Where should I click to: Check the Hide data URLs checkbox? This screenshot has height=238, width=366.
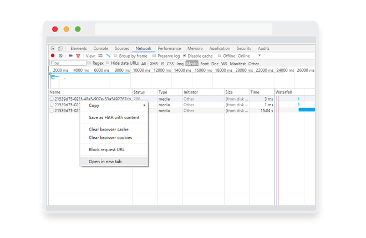(x=108, y=63)
